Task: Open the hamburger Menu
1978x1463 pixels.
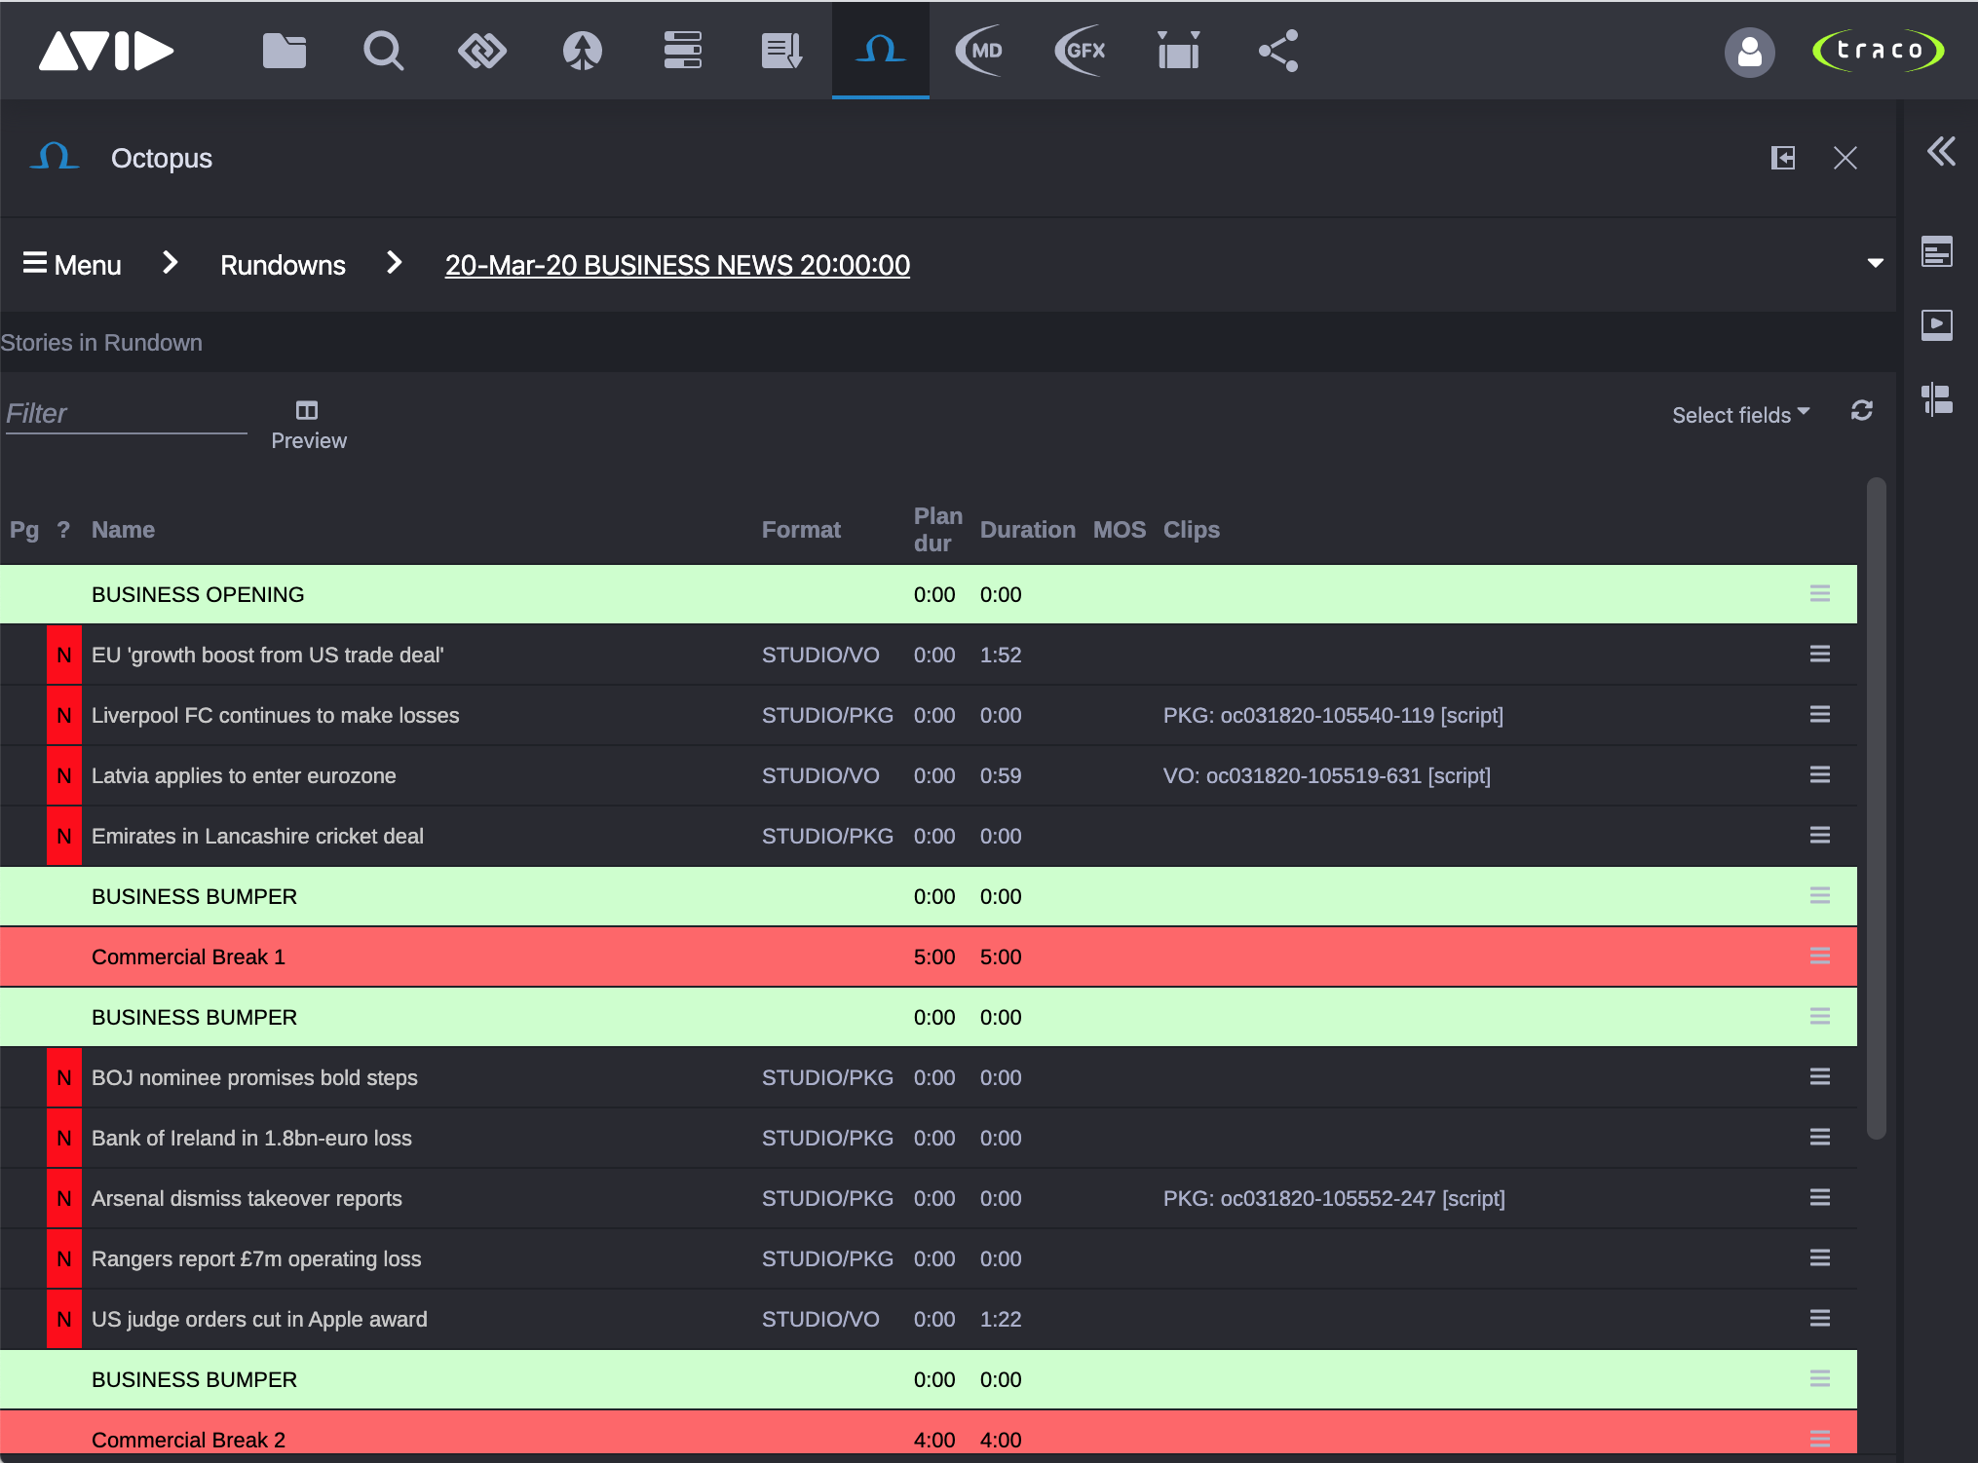Action: [x=72, y=265]
